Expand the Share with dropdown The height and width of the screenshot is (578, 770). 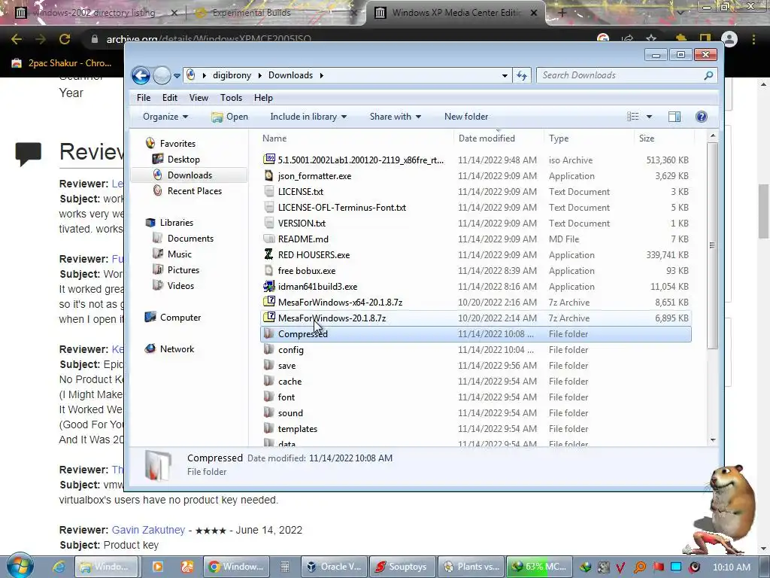click(x=396, y=117)
